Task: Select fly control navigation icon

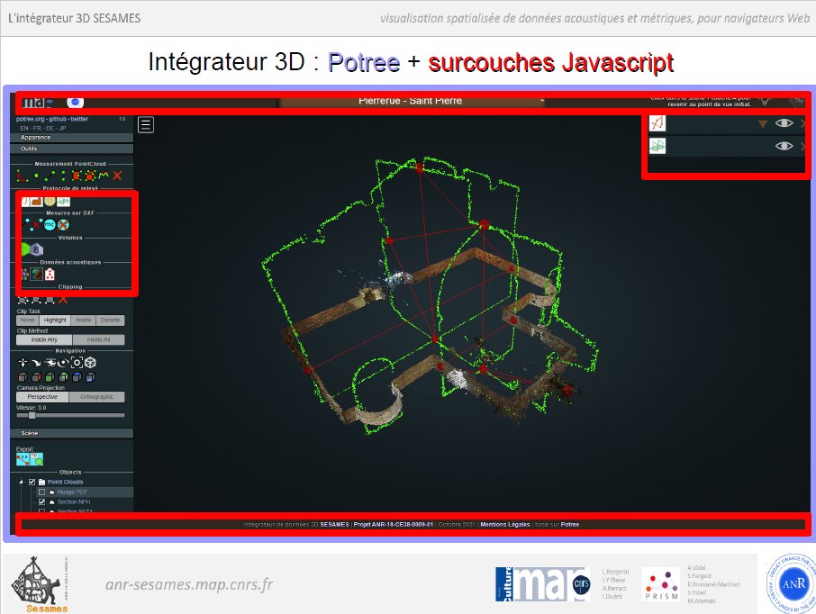Action: (x=36, y=363)
